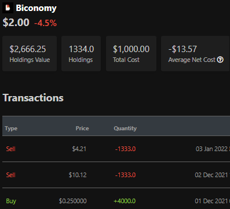Open the Average Net Cost help icon
The width and height of the screenshot is (230, 209).
point(220,60)
